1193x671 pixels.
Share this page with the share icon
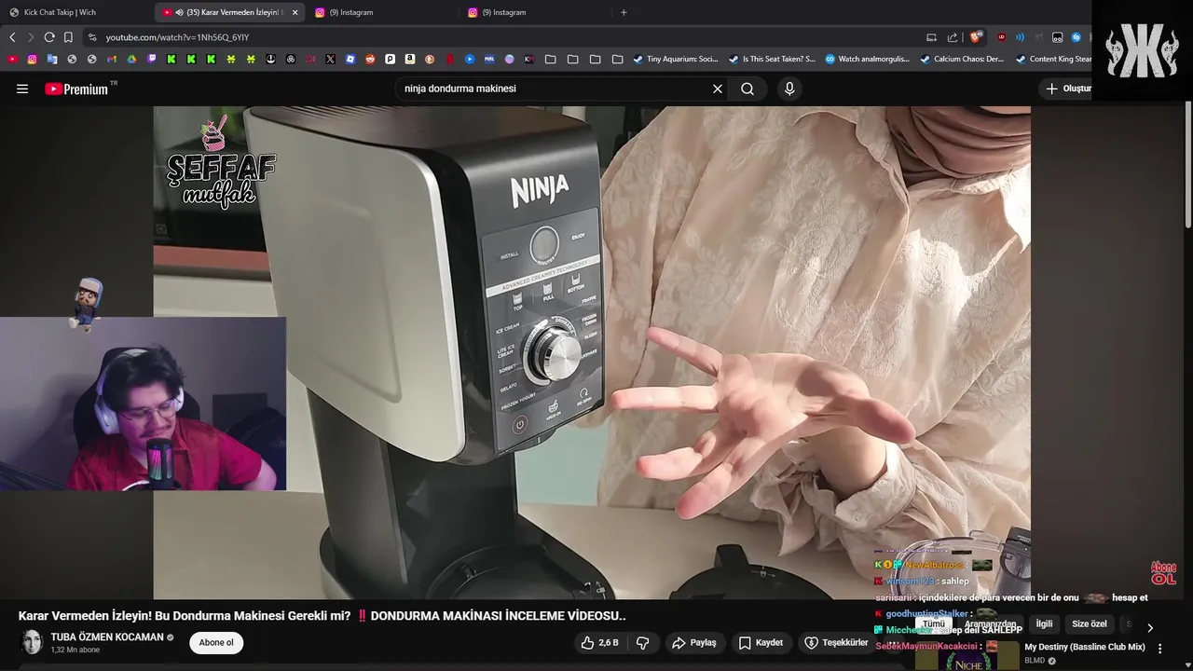tap(953, 37)
